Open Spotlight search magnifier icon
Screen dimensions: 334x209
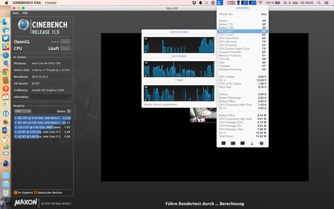319,3
